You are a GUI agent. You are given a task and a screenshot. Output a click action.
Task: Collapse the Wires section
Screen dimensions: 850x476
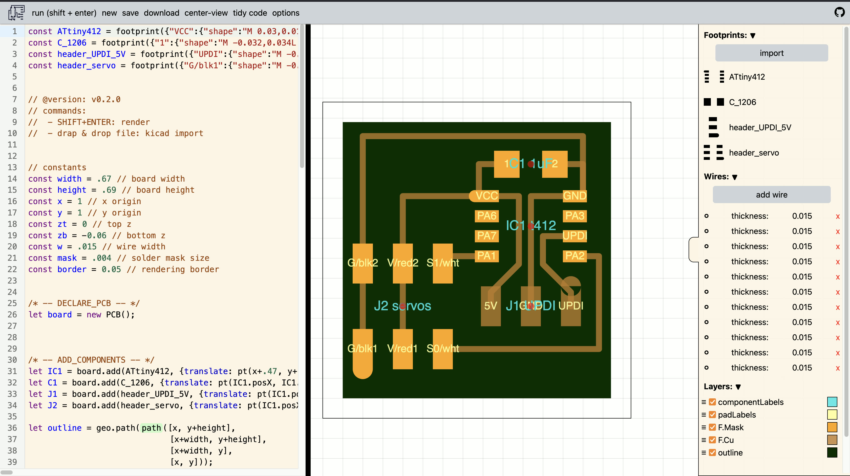[734, 177]
